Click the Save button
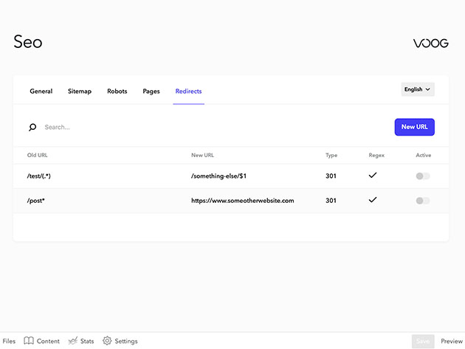 [x=423, y=341]
